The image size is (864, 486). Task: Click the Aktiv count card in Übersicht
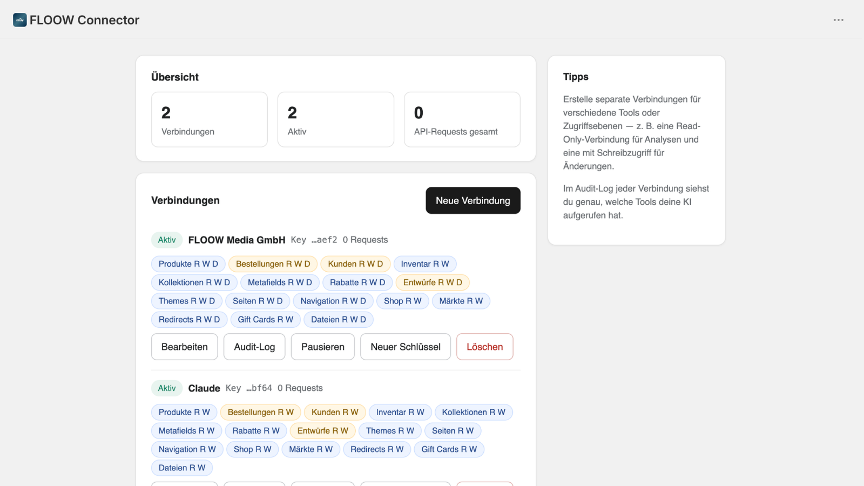336,119
